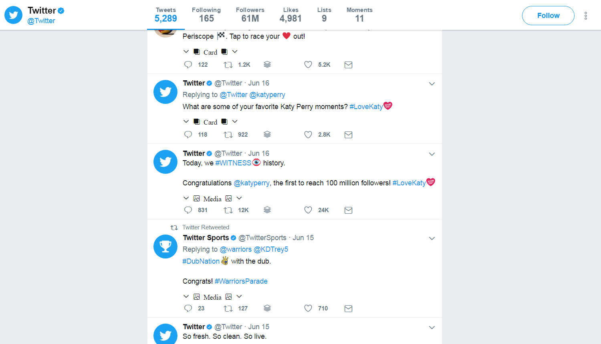Screen dimensions: 601x344
Task: Click the verified badge next to @Twitter
Action: (x=61, y=10)
